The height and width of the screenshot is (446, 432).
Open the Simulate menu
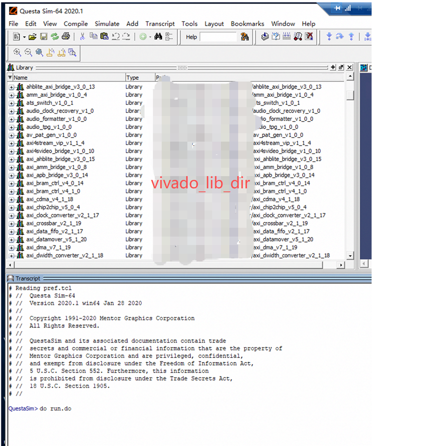(x=107, y=23)
